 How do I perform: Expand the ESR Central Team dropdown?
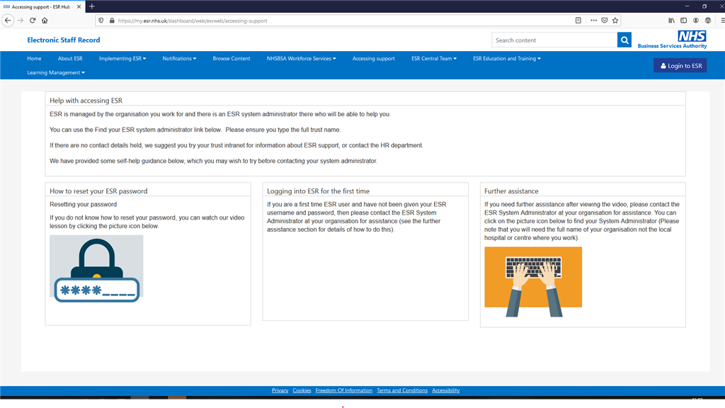pyautogui.click(x=434, y=59)
